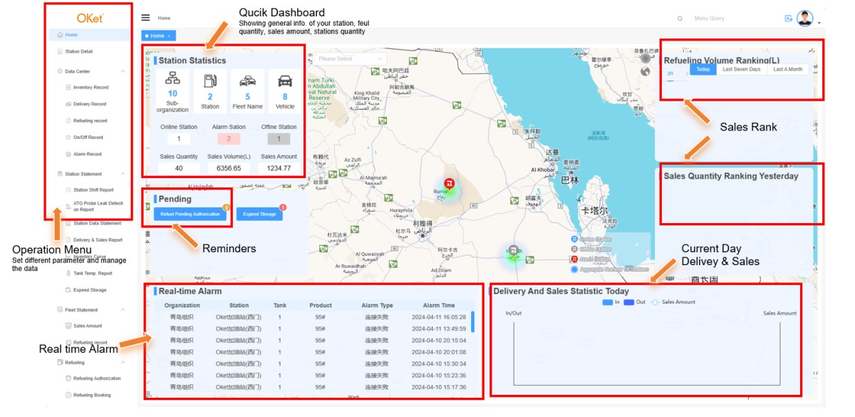The width and height of the screenshot is (855, 417).
Task: Toggle the Out series legend
Action: click(634, 302)
